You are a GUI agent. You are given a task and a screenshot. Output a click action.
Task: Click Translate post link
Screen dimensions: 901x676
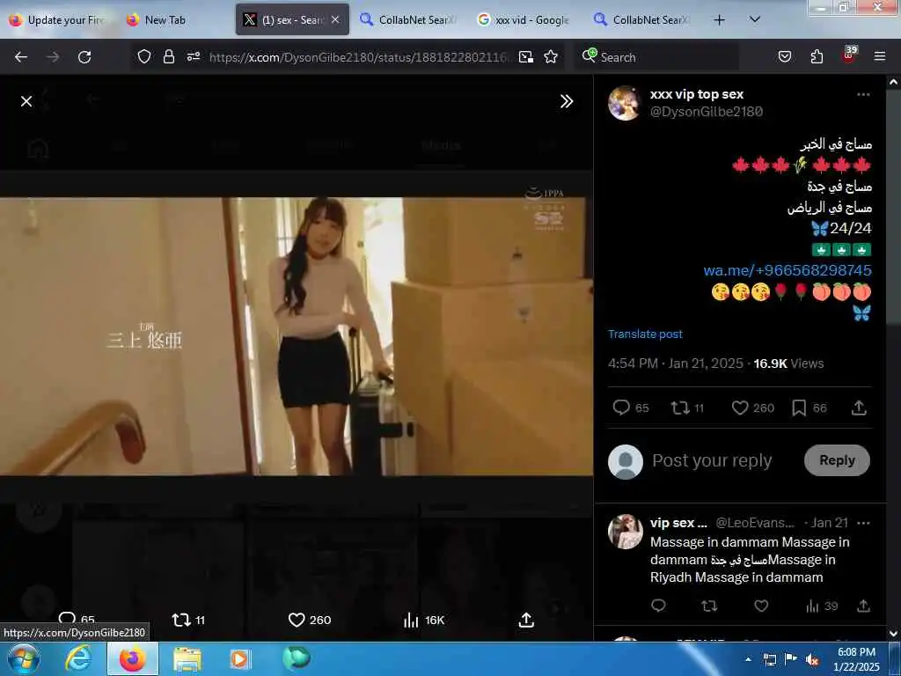point(645,334)
